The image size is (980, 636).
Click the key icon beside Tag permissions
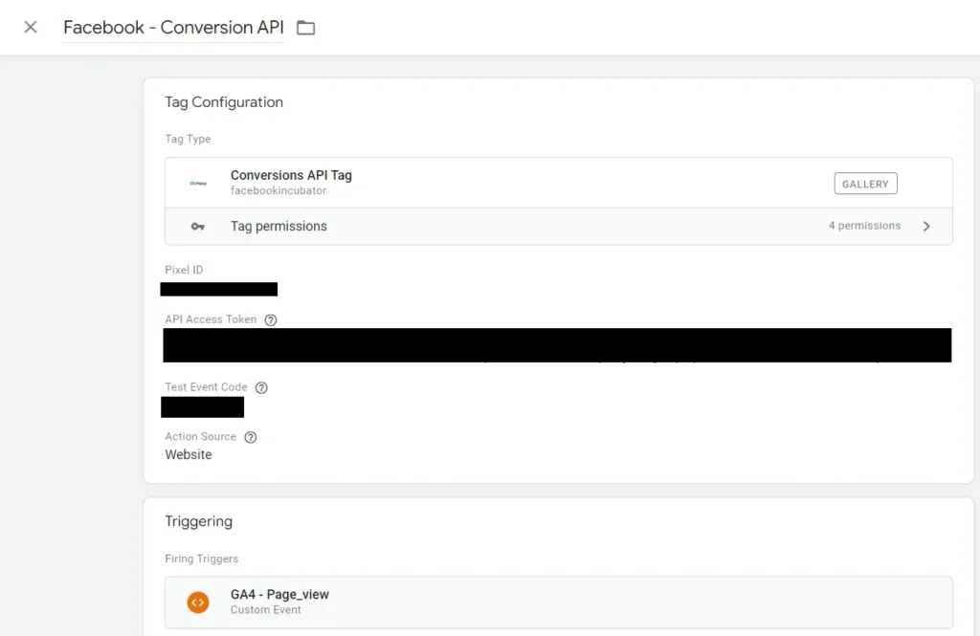coord(198,227)
